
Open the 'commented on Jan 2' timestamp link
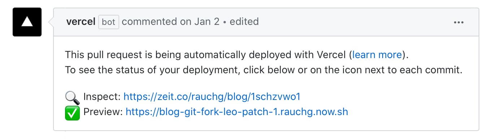(x=171, y=22)
